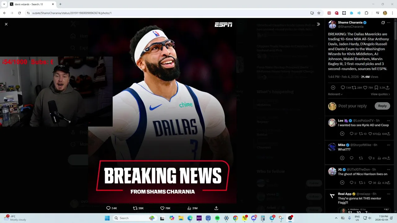Open more options on Los's reply

click(x=389, y=120)
